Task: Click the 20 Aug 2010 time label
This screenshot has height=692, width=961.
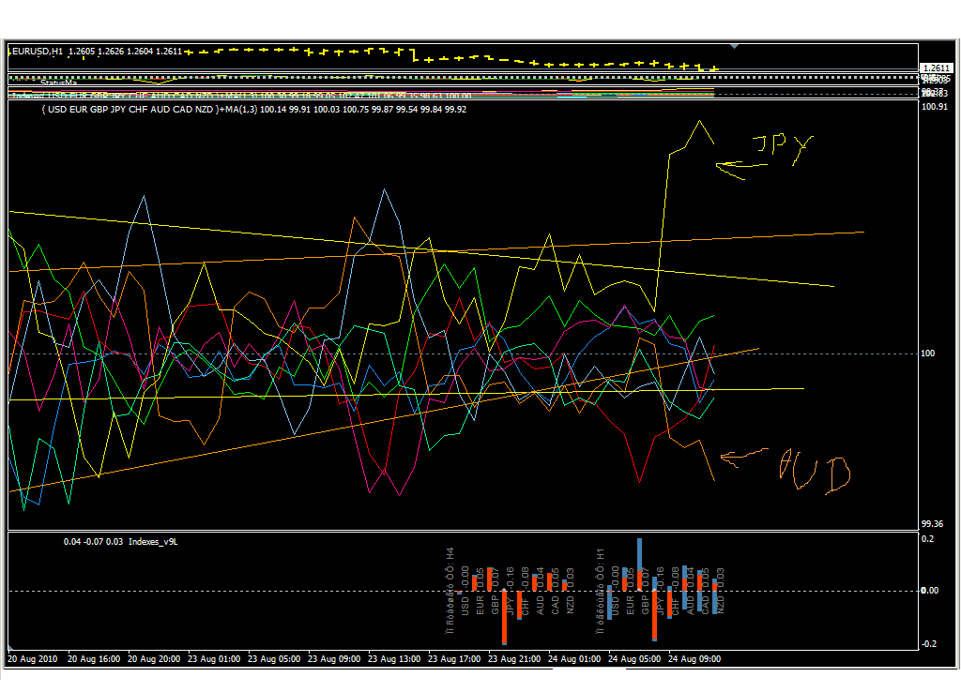Action: point(33,659)
